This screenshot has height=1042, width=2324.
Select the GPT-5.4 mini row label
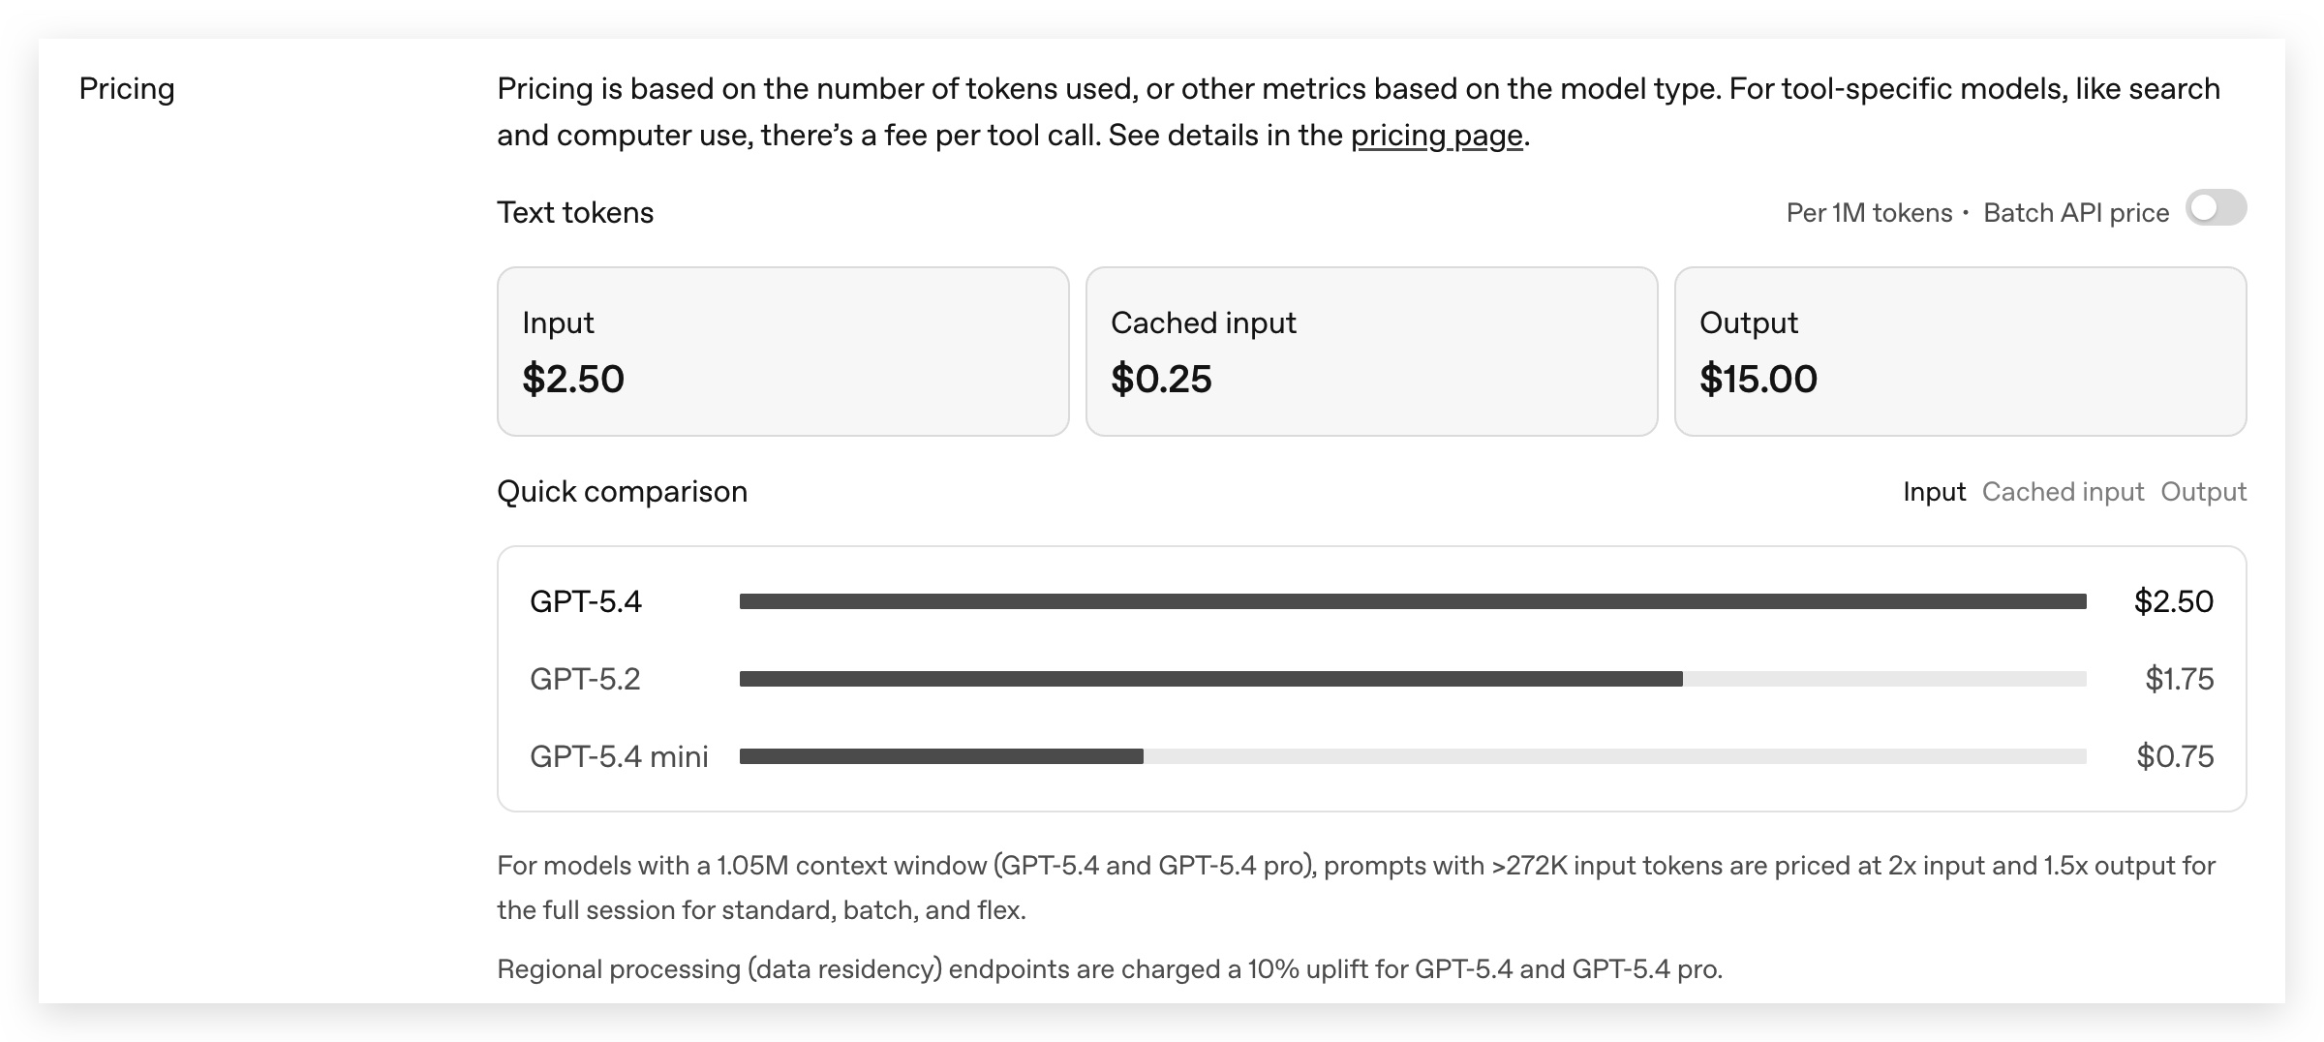tap(619, 756)
